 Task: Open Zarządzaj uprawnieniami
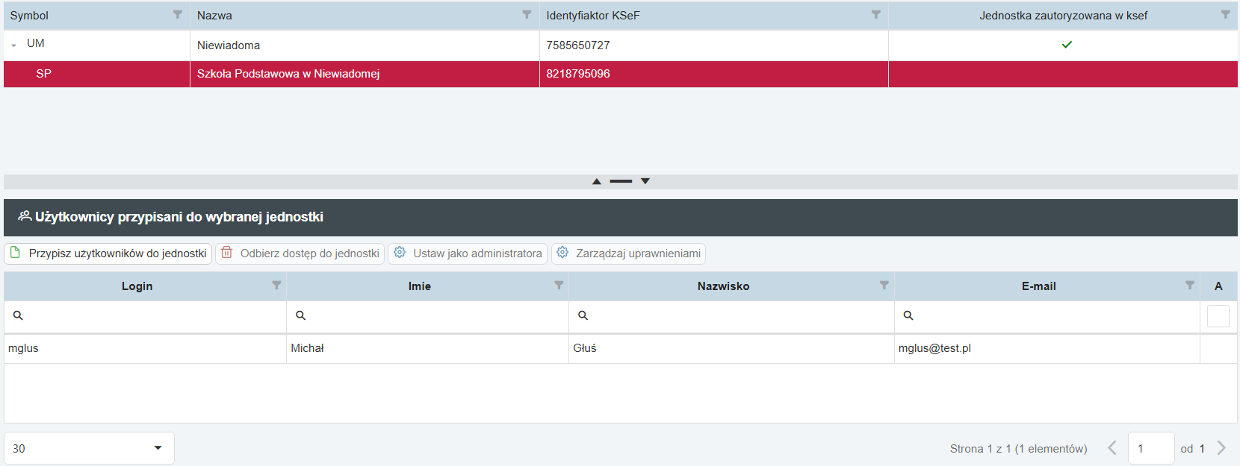pyautogui.click(x=628, y=254)
